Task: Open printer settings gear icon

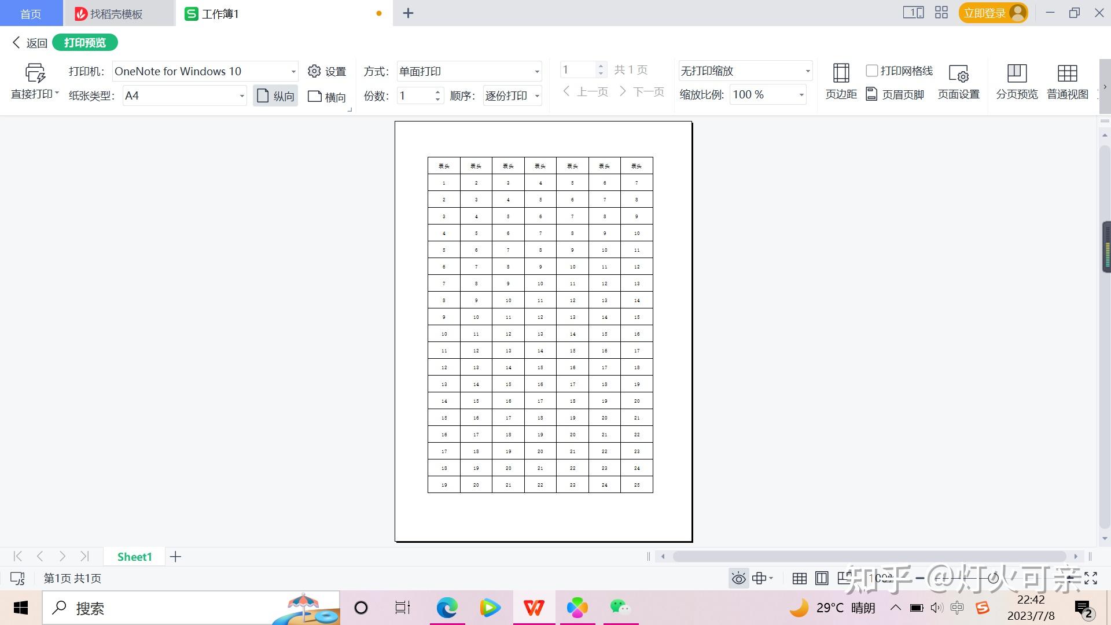Action: (314, 71)
